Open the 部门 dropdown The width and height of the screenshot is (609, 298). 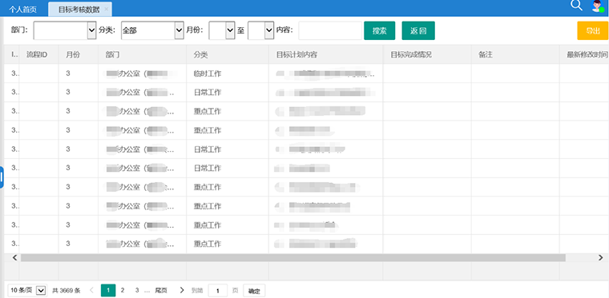pos(65,30)
